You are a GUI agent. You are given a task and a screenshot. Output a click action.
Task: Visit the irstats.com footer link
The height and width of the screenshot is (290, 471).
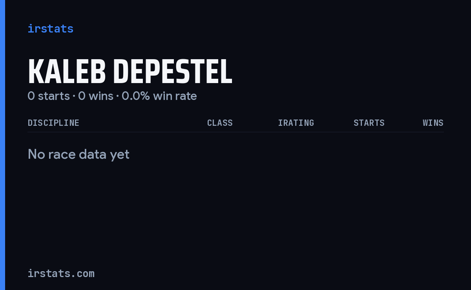tap(61, 273)
